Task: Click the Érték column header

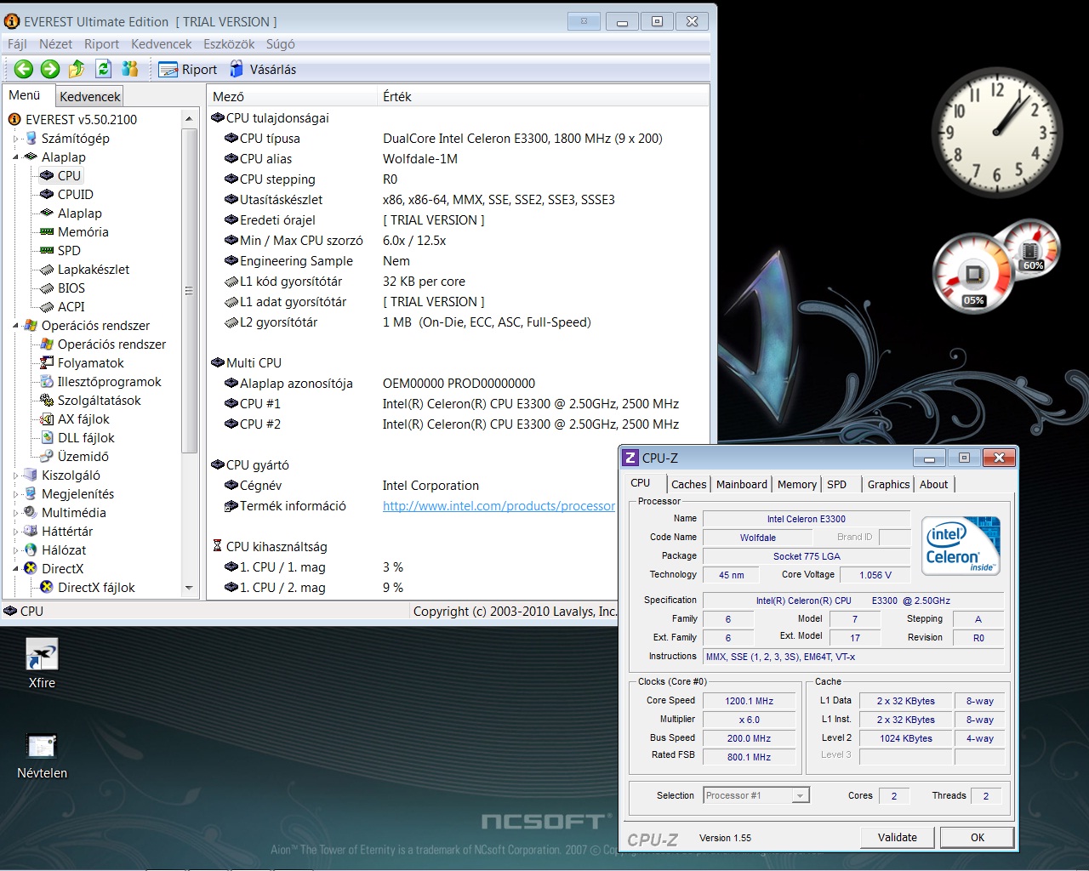Action: click(542, 97)
